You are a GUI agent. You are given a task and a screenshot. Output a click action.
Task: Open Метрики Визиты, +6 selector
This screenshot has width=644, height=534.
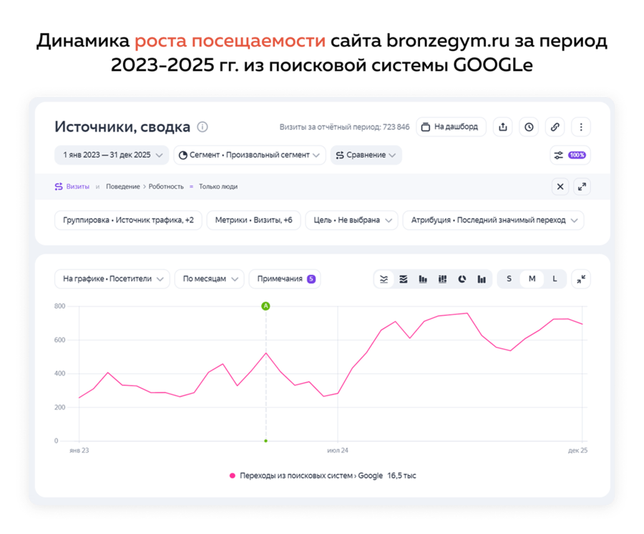click(254, 220)
